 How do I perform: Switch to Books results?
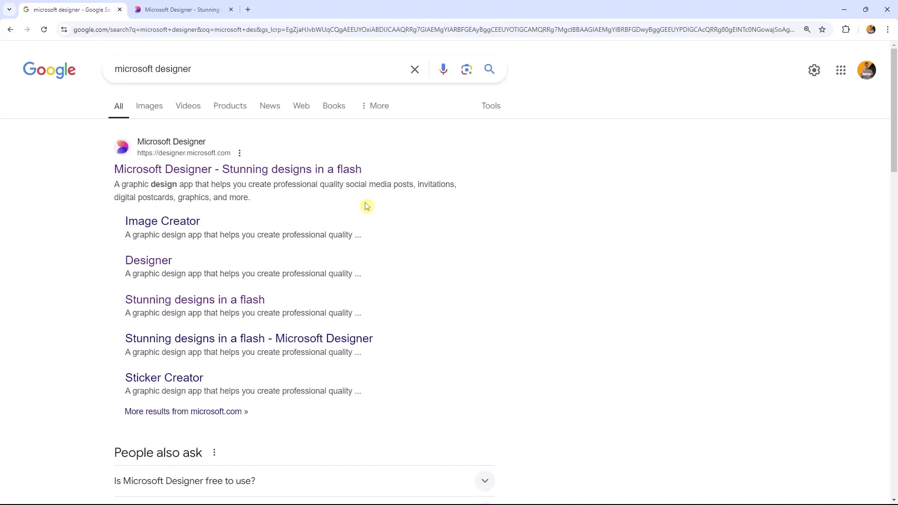(334, 106)
